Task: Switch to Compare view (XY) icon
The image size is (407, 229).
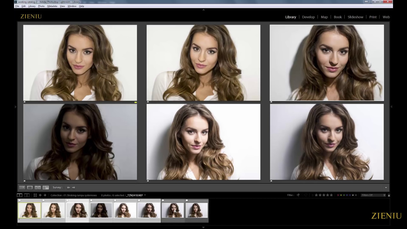Action: coord(38,188)
